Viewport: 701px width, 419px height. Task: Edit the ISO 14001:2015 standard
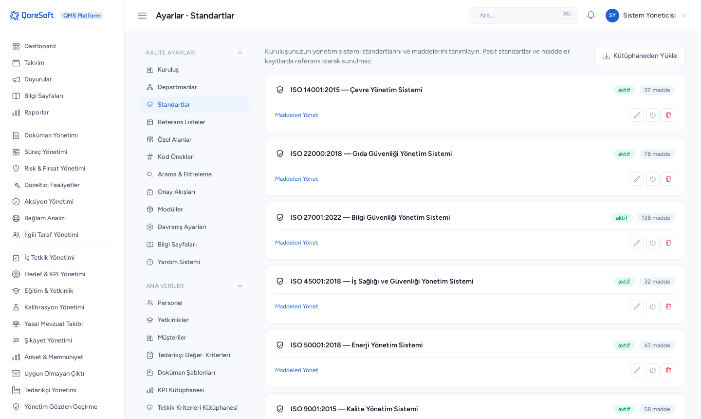(637, 115)
